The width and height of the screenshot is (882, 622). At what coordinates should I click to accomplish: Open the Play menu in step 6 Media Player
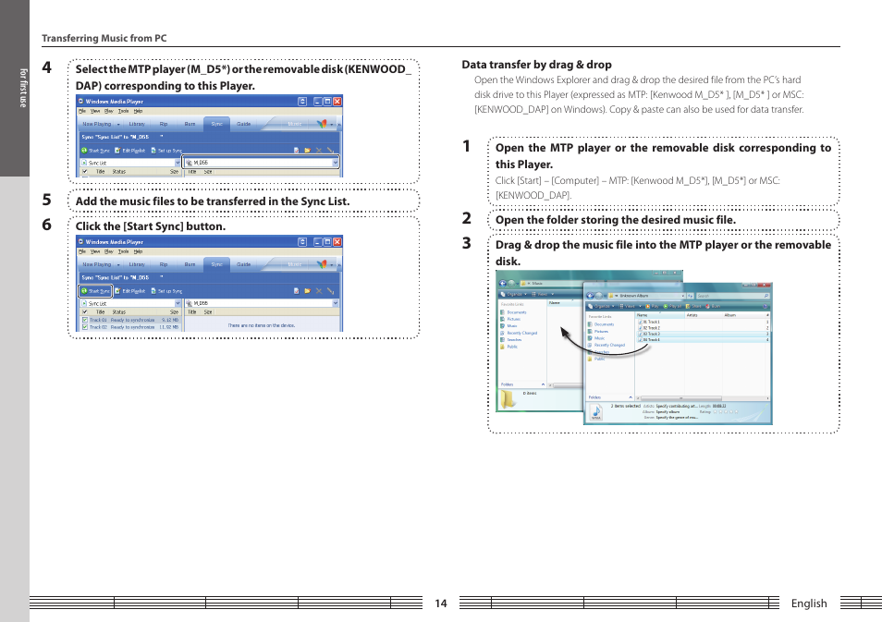[108, 251]
